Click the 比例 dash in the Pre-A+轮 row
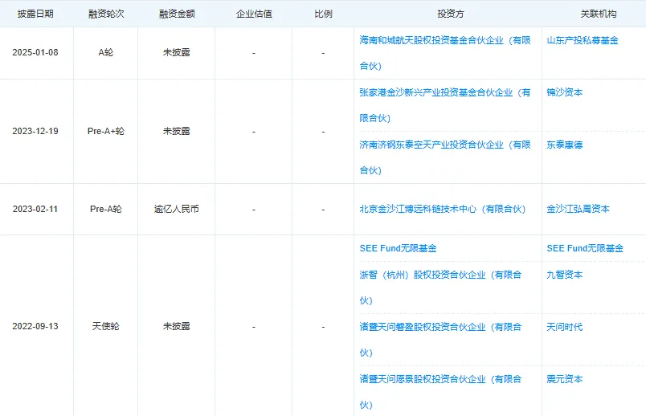Viewport: 646px width, 416px height. tap(323, 132)
